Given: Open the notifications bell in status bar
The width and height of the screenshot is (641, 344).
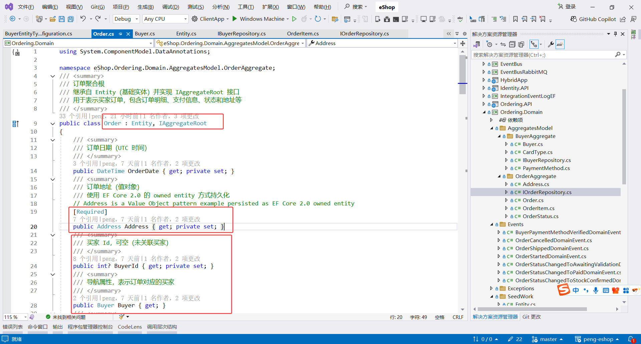Looking at the screenshot, I should point(631,339).
